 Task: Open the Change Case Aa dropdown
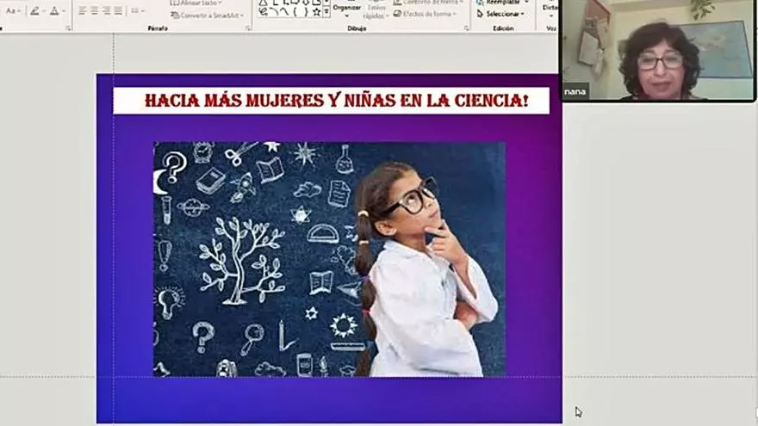[x=12, y=11]
